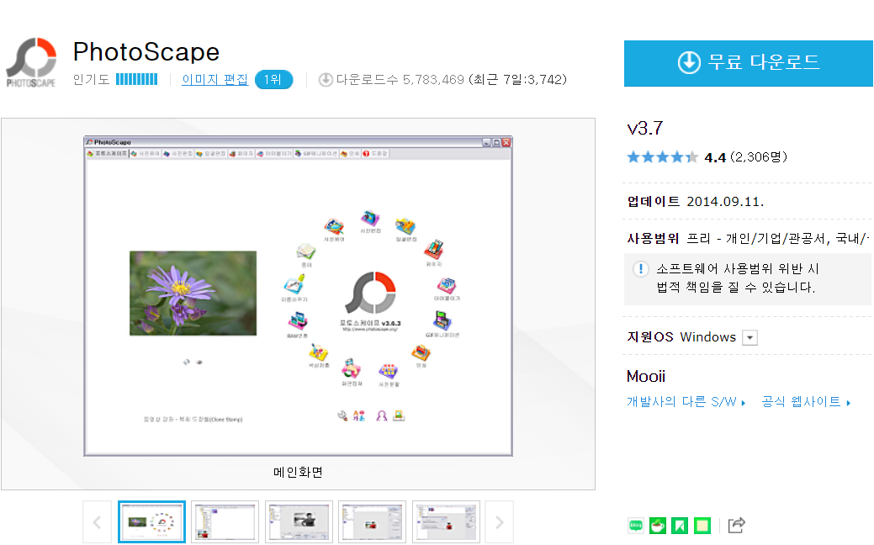Select the first thumbnail showing main screen
Image resolution: width=874 pixels, height=545 pixels.
tap(151, 521)
